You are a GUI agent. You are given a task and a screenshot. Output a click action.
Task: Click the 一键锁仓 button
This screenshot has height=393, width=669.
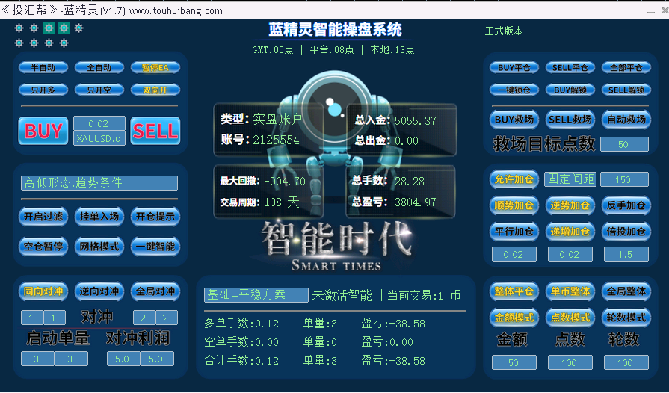pos(514,90)
